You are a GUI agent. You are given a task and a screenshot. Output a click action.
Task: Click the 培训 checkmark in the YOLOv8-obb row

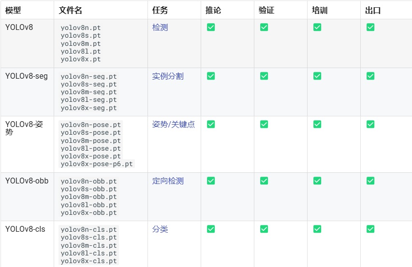pos(317,181)
